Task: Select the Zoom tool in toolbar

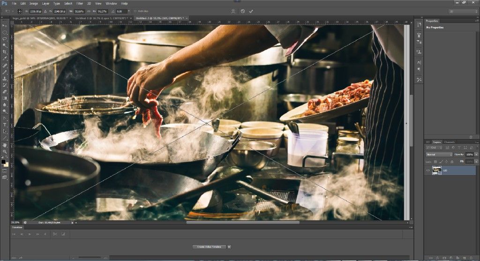Action: click(5, 151)
